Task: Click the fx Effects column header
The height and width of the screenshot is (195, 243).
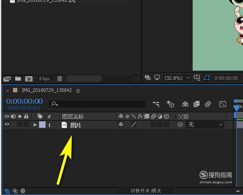Action: (140, 116)
